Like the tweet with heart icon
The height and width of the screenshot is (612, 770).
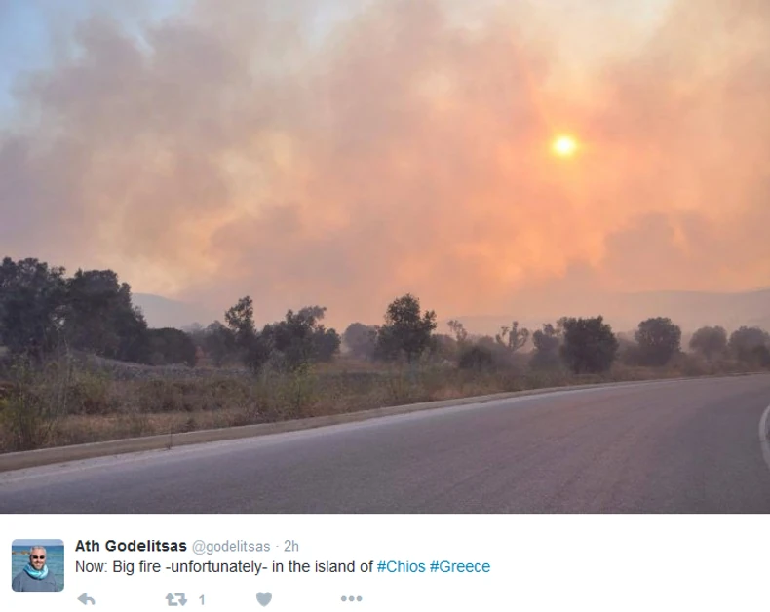click(x=264, y=599)
